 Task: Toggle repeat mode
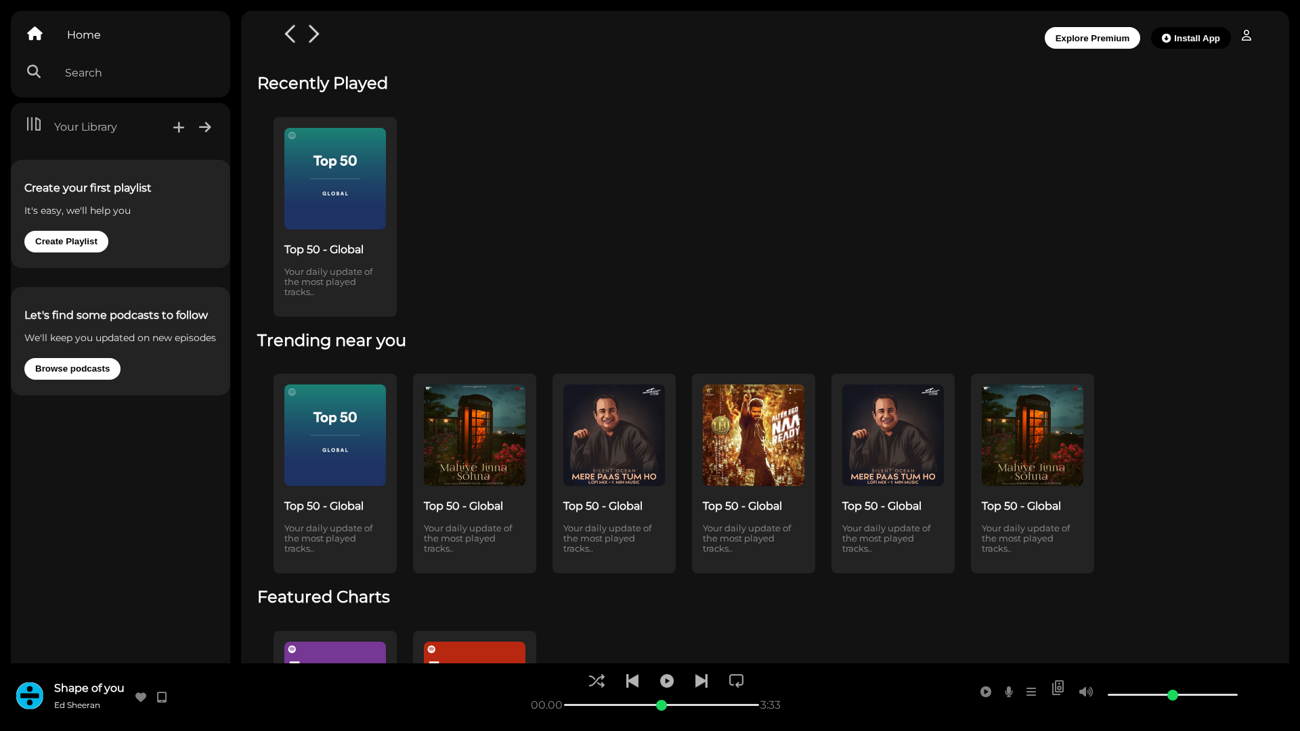pos(737,681)
